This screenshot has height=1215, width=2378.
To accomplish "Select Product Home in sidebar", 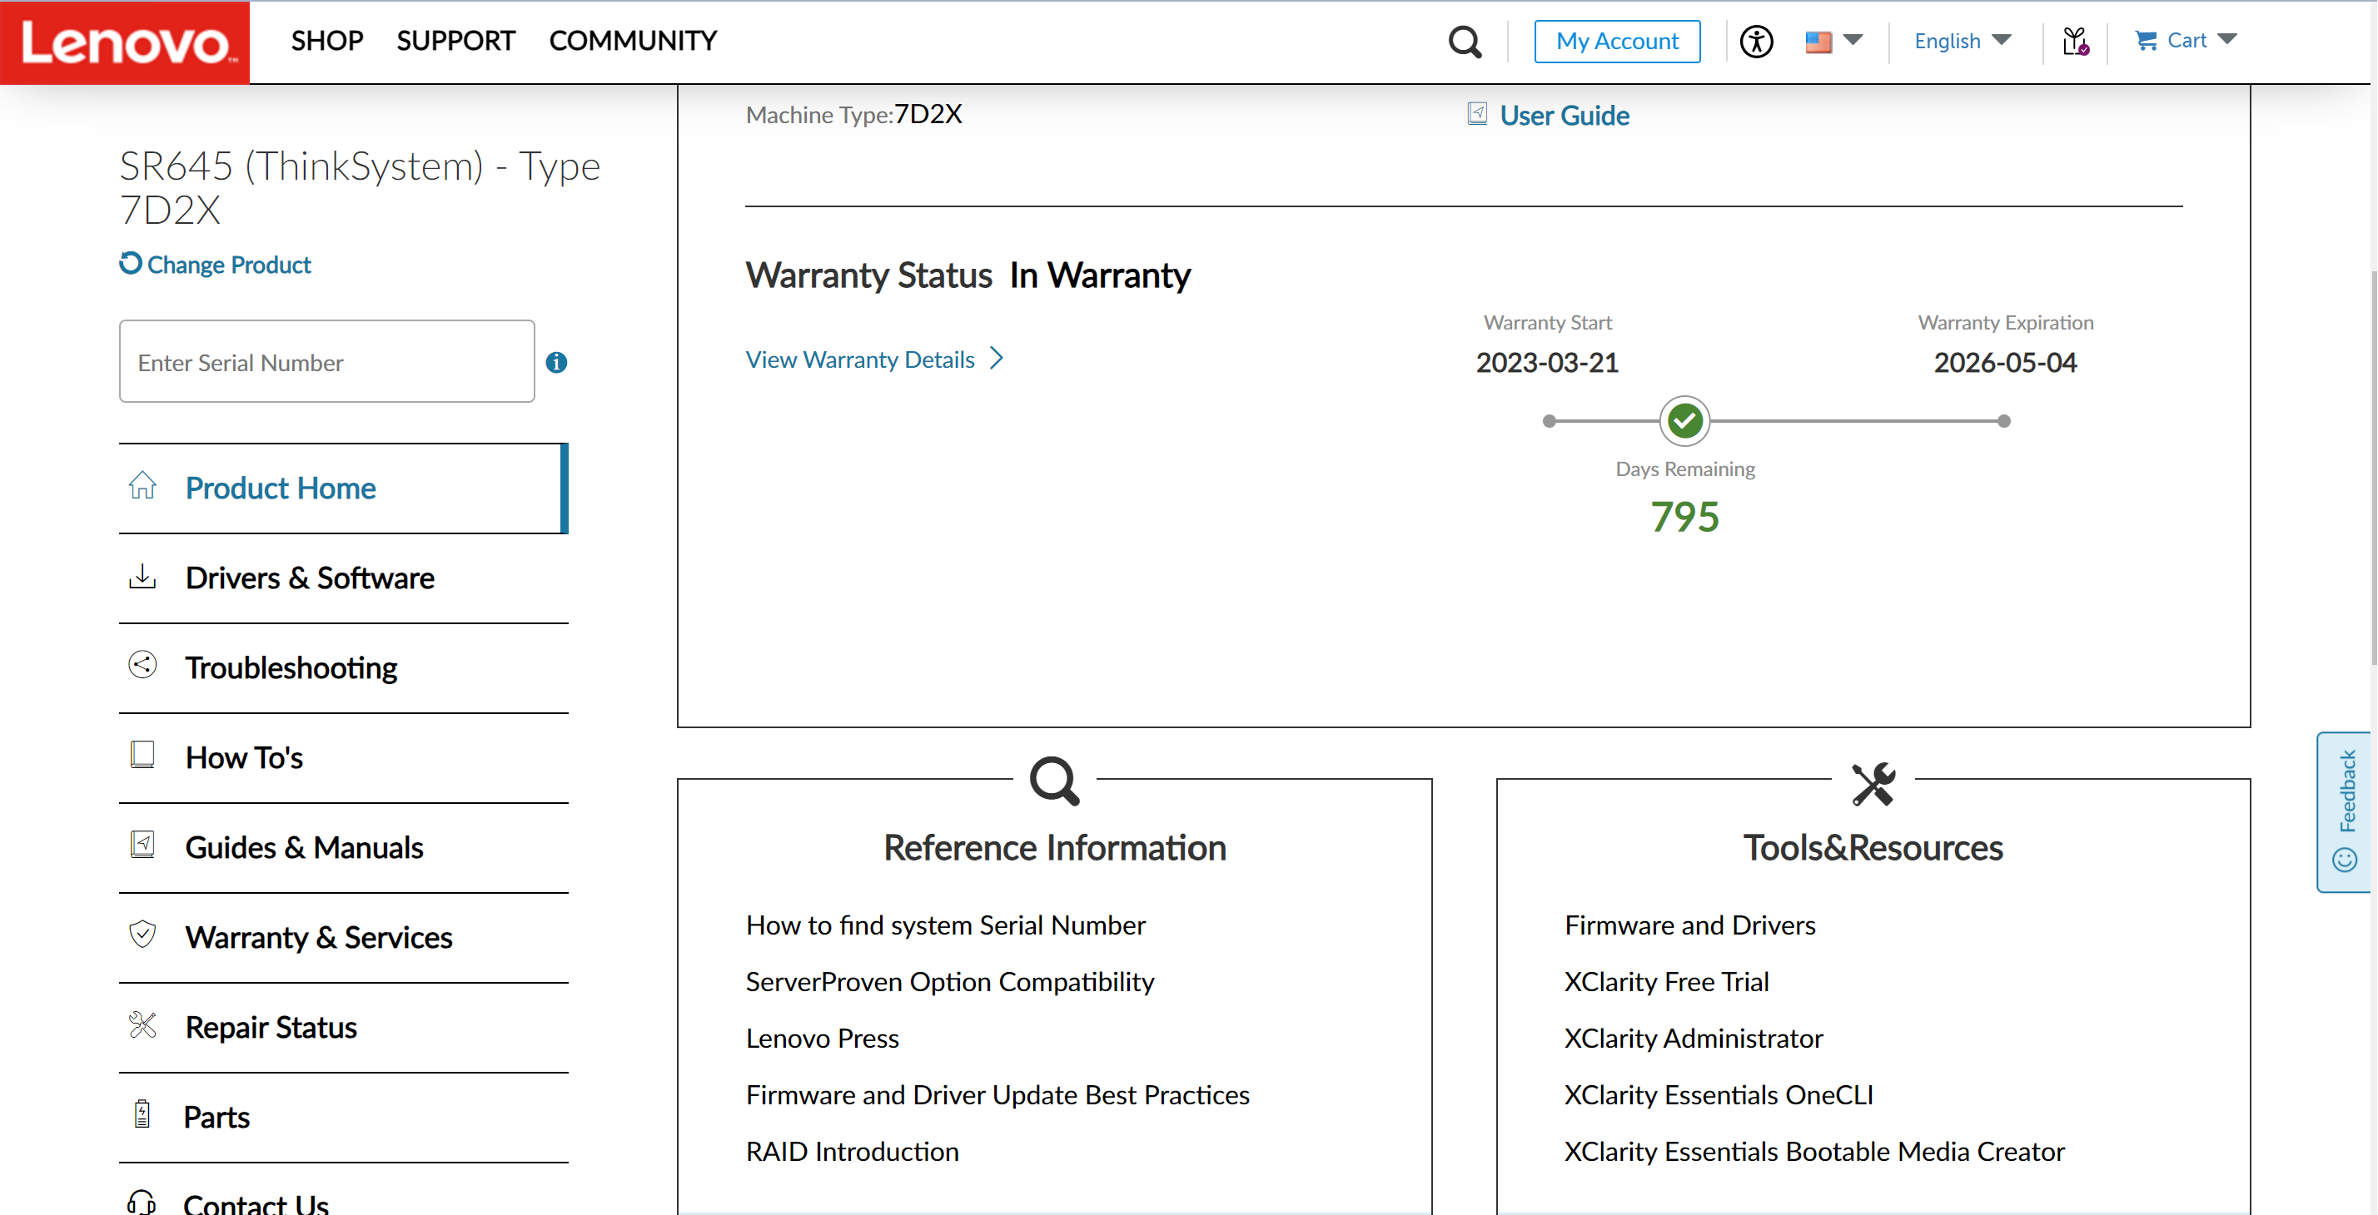I will 343,488.
